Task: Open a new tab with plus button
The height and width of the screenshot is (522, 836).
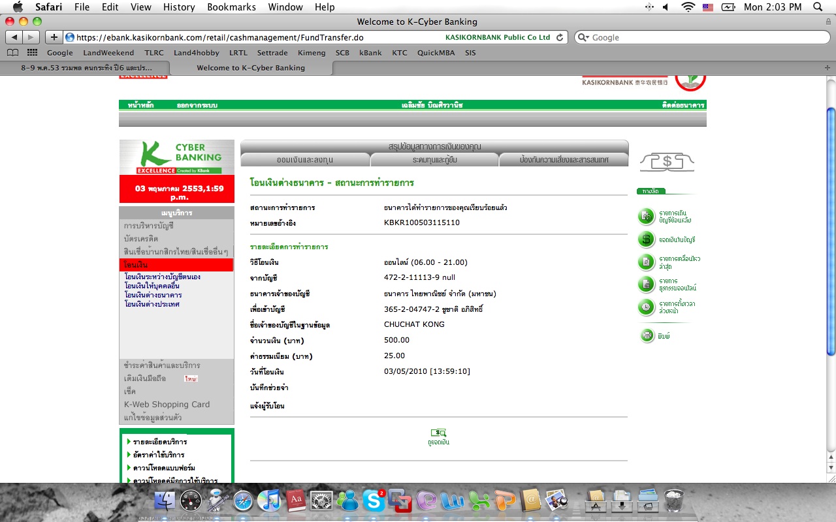Action: (x=828, y=67)
